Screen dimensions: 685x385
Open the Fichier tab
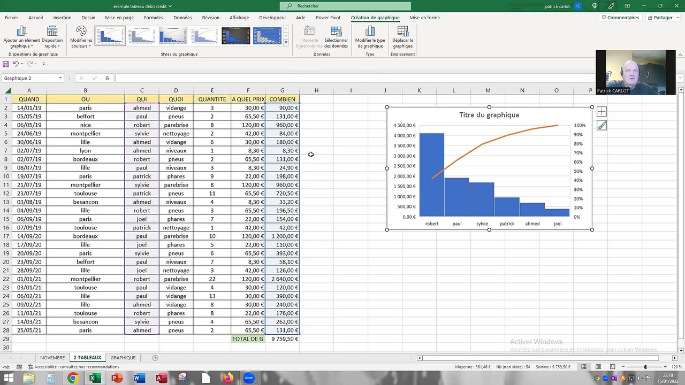coord(11,18)
